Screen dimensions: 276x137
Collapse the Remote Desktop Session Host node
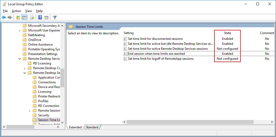[25, 73]
